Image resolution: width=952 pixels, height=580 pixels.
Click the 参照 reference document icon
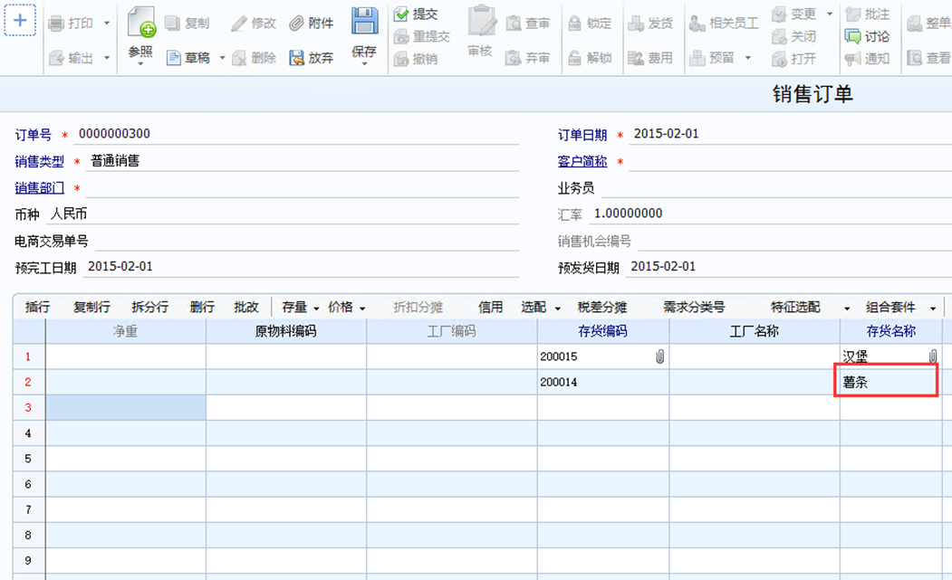point(141,23)
